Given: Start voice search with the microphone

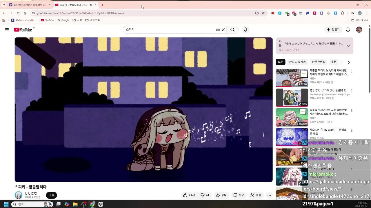Looking at the screenshot, I should point(245,30).
